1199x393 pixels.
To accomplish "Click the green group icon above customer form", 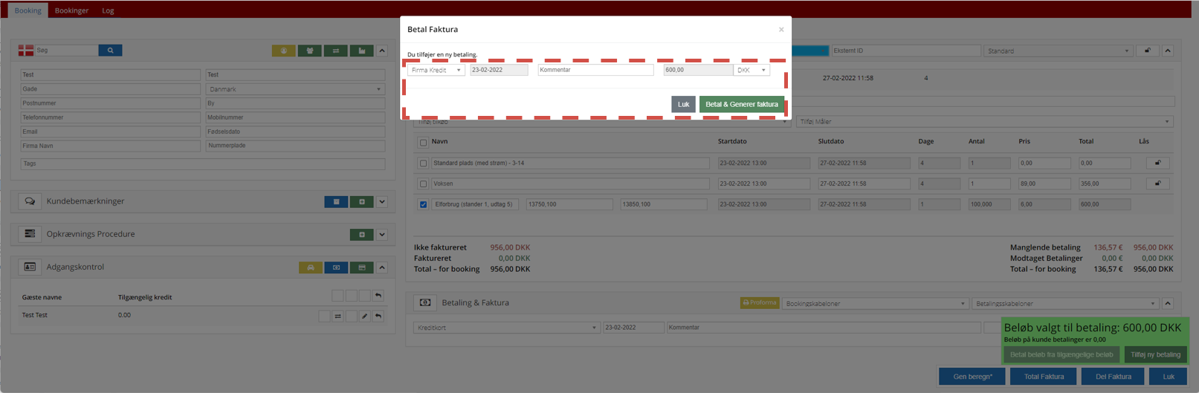I will click(309, 51).
